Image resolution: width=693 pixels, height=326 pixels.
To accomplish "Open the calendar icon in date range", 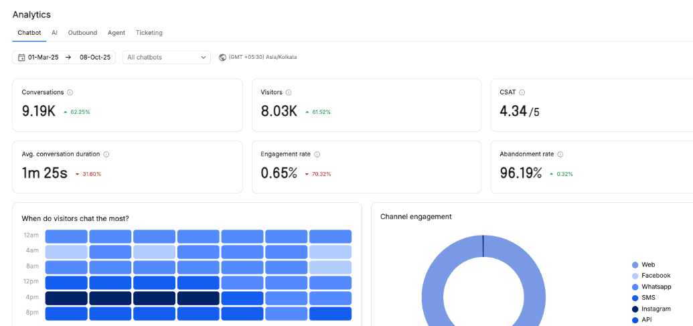I will [21, 58].
